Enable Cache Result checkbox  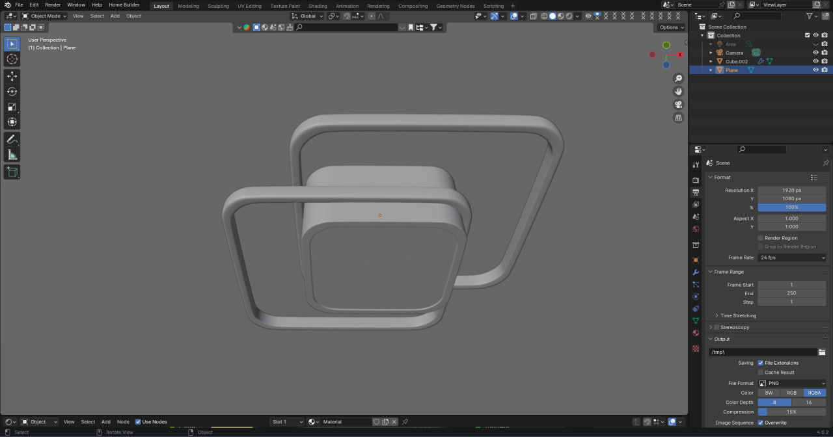[x=761, y=373]
